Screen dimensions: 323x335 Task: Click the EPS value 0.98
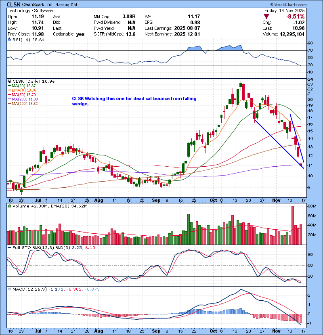point(195,23)
